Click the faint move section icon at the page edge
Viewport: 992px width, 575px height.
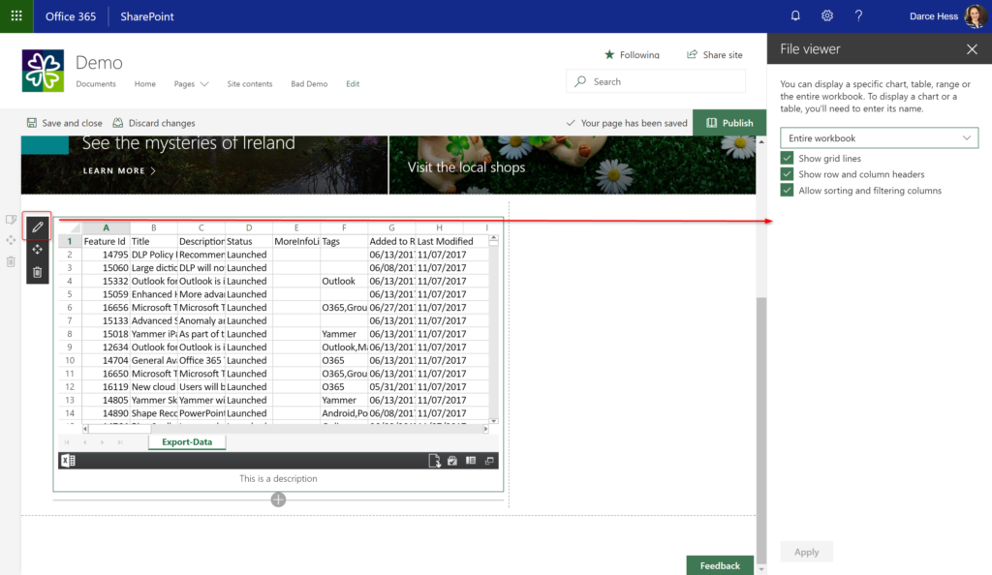[11, 240]
